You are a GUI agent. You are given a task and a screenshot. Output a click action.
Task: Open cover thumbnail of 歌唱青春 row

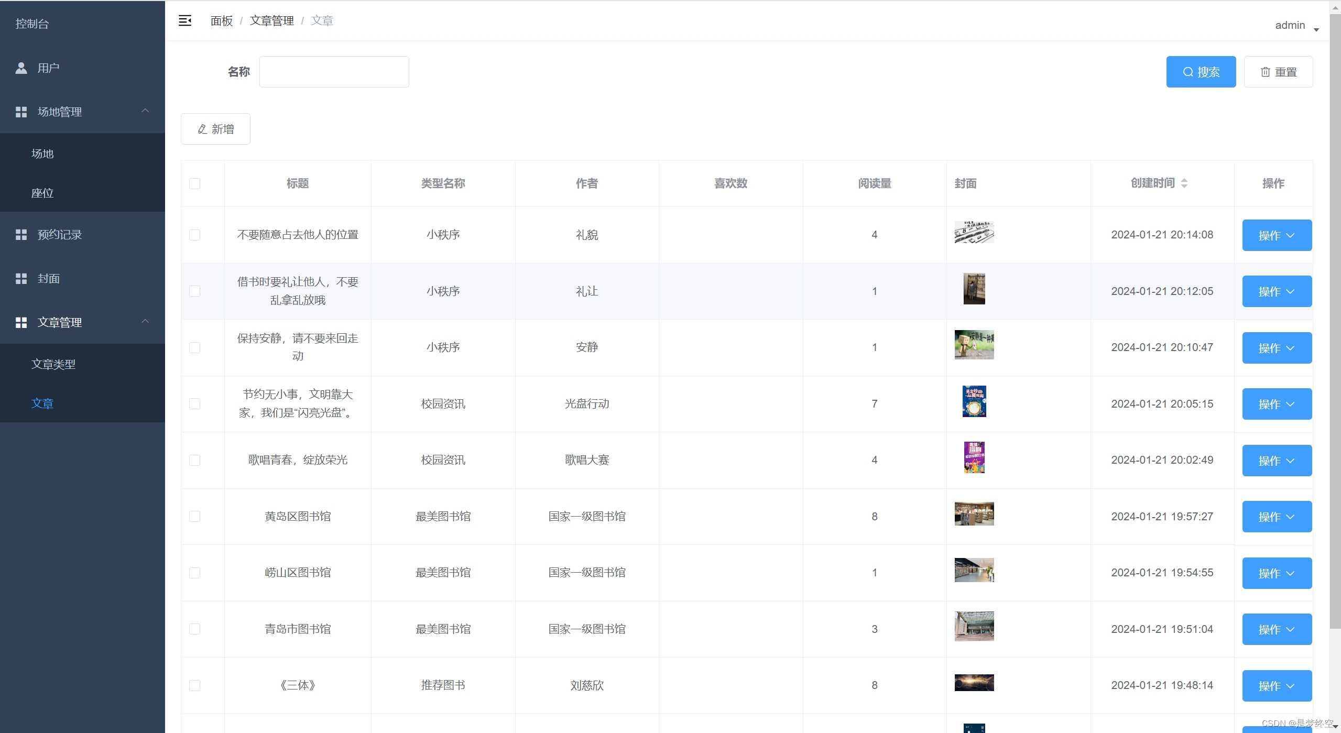[974, 457]
